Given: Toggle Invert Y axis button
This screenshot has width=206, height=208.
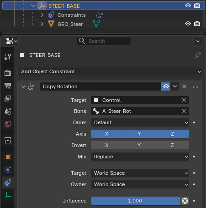Looking at the screenshot, I should (139, 145).
